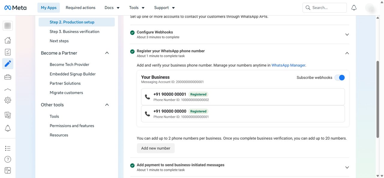Click Registered badge for +91 90000 00000

pyautogui.click(x=198, y=111)
